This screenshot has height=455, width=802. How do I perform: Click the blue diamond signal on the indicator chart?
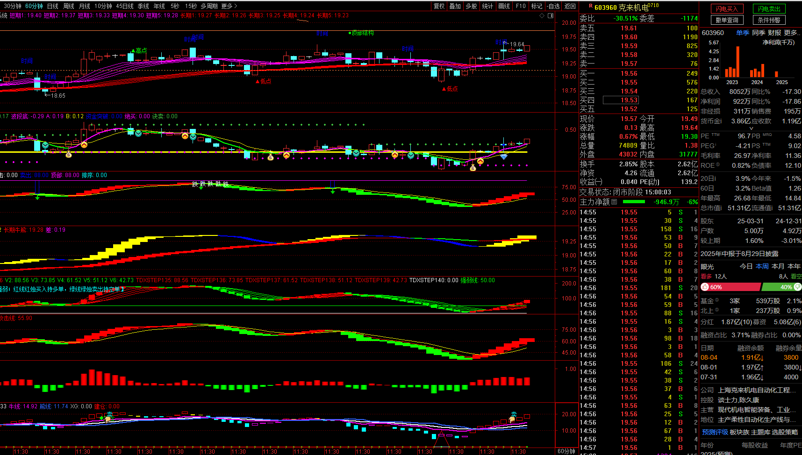click(503, 157)
